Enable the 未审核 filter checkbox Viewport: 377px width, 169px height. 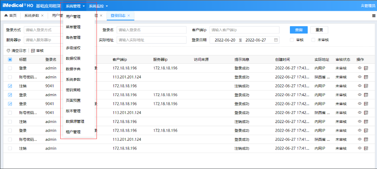(313, 40)
